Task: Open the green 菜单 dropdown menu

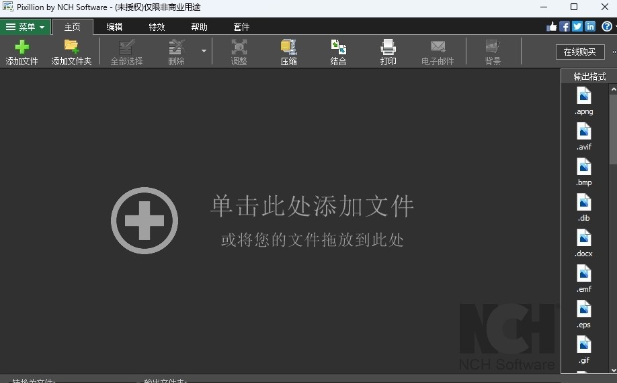Action: pos(25,27)
